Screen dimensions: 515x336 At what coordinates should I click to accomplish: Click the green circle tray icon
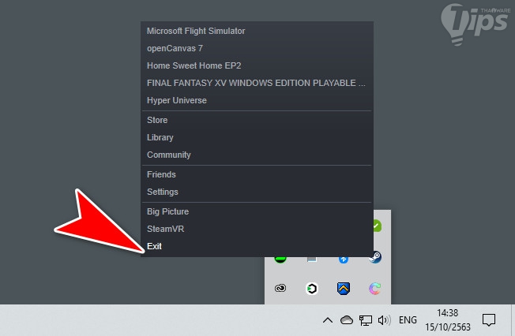click(x=280, y=259)
